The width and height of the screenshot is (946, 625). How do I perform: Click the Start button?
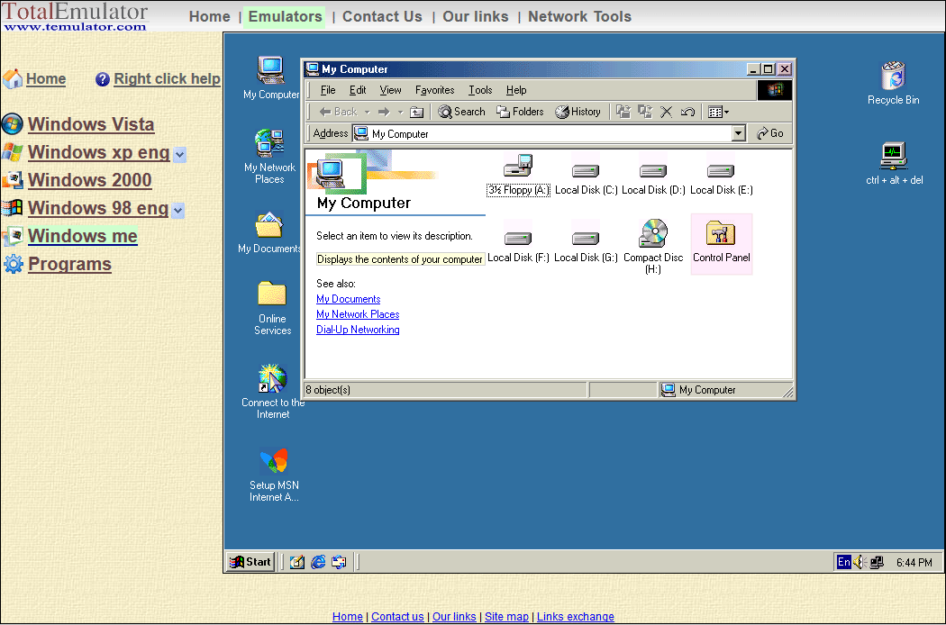point(250,562)
